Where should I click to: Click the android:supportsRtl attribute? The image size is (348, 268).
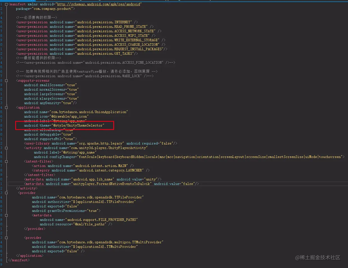[x=49, y=139]
